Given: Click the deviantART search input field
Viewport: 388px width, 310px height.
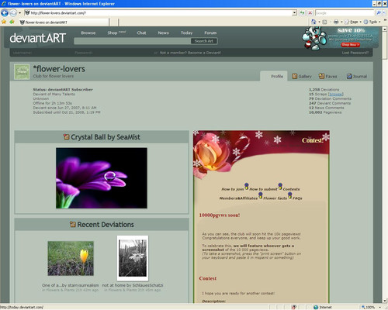Looking at the screenshot, I should (x=132, y=41).
